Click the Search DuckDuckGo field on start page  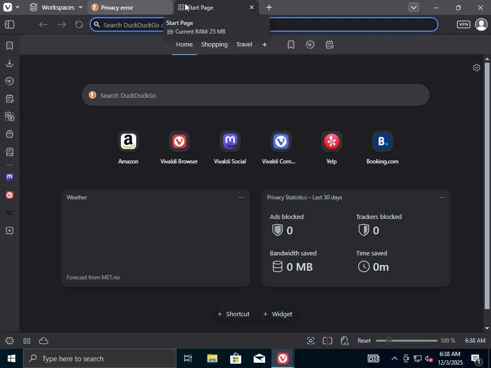pyautogui.click(x=255, y=95)
